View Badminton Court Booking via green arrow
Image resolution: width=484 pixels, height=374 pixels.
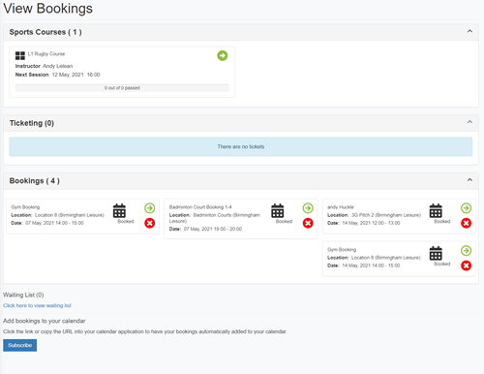[x=308, y=208]
